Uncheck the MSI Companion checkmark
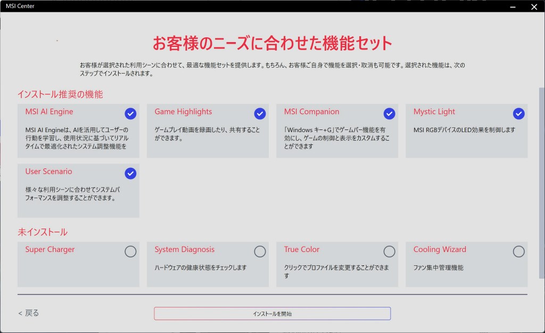Viewport: 545px width, 333px height. (x=389, y=113)
